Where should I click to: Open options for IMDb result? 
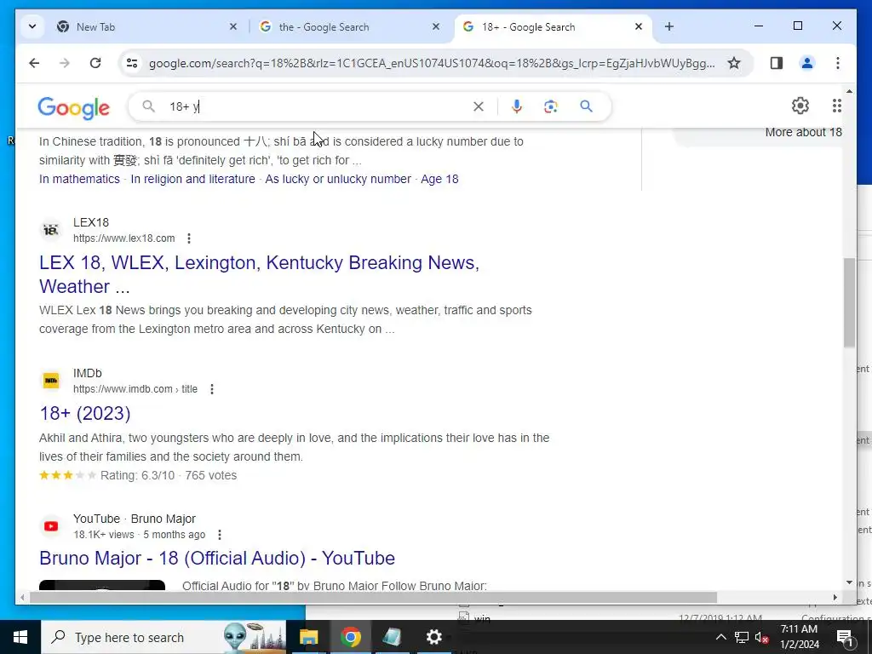[212, 389]
